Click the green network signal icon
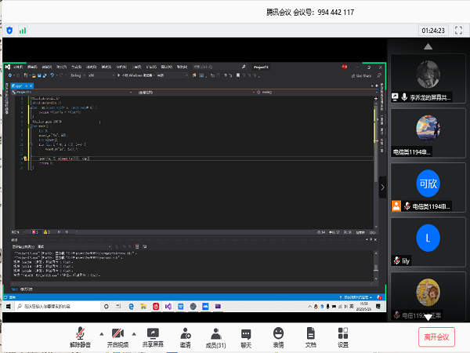This screenshot has height=353, width=470. [x=23, y=30]
